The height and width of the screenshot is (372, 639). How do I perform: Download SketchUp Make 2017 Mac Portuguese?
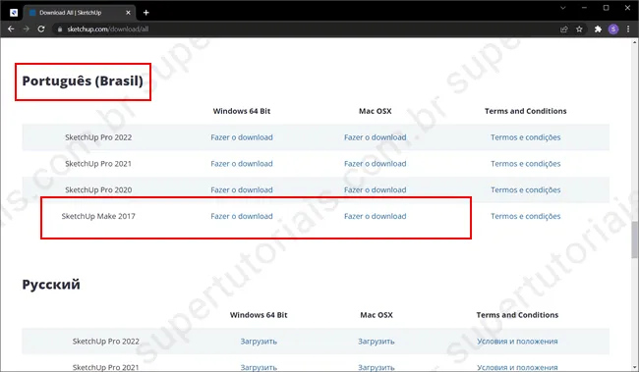375,216
